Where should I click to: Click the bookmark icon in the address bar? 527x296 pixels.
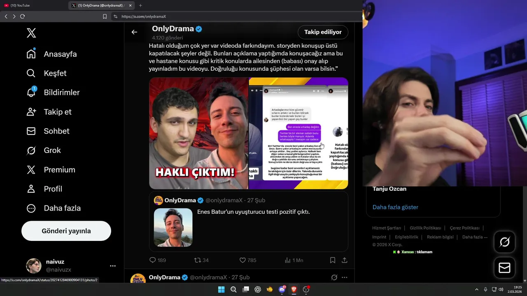tap(105, 16)
